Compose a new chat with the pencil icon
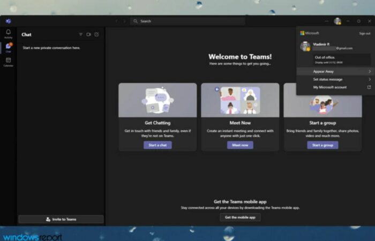This screenshot has height=241, width=375. point(96,34)
